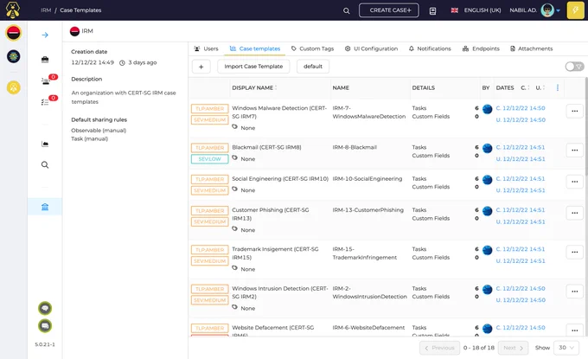
Task: Open the search magnifier in top bar
Action: pos(346,10)
